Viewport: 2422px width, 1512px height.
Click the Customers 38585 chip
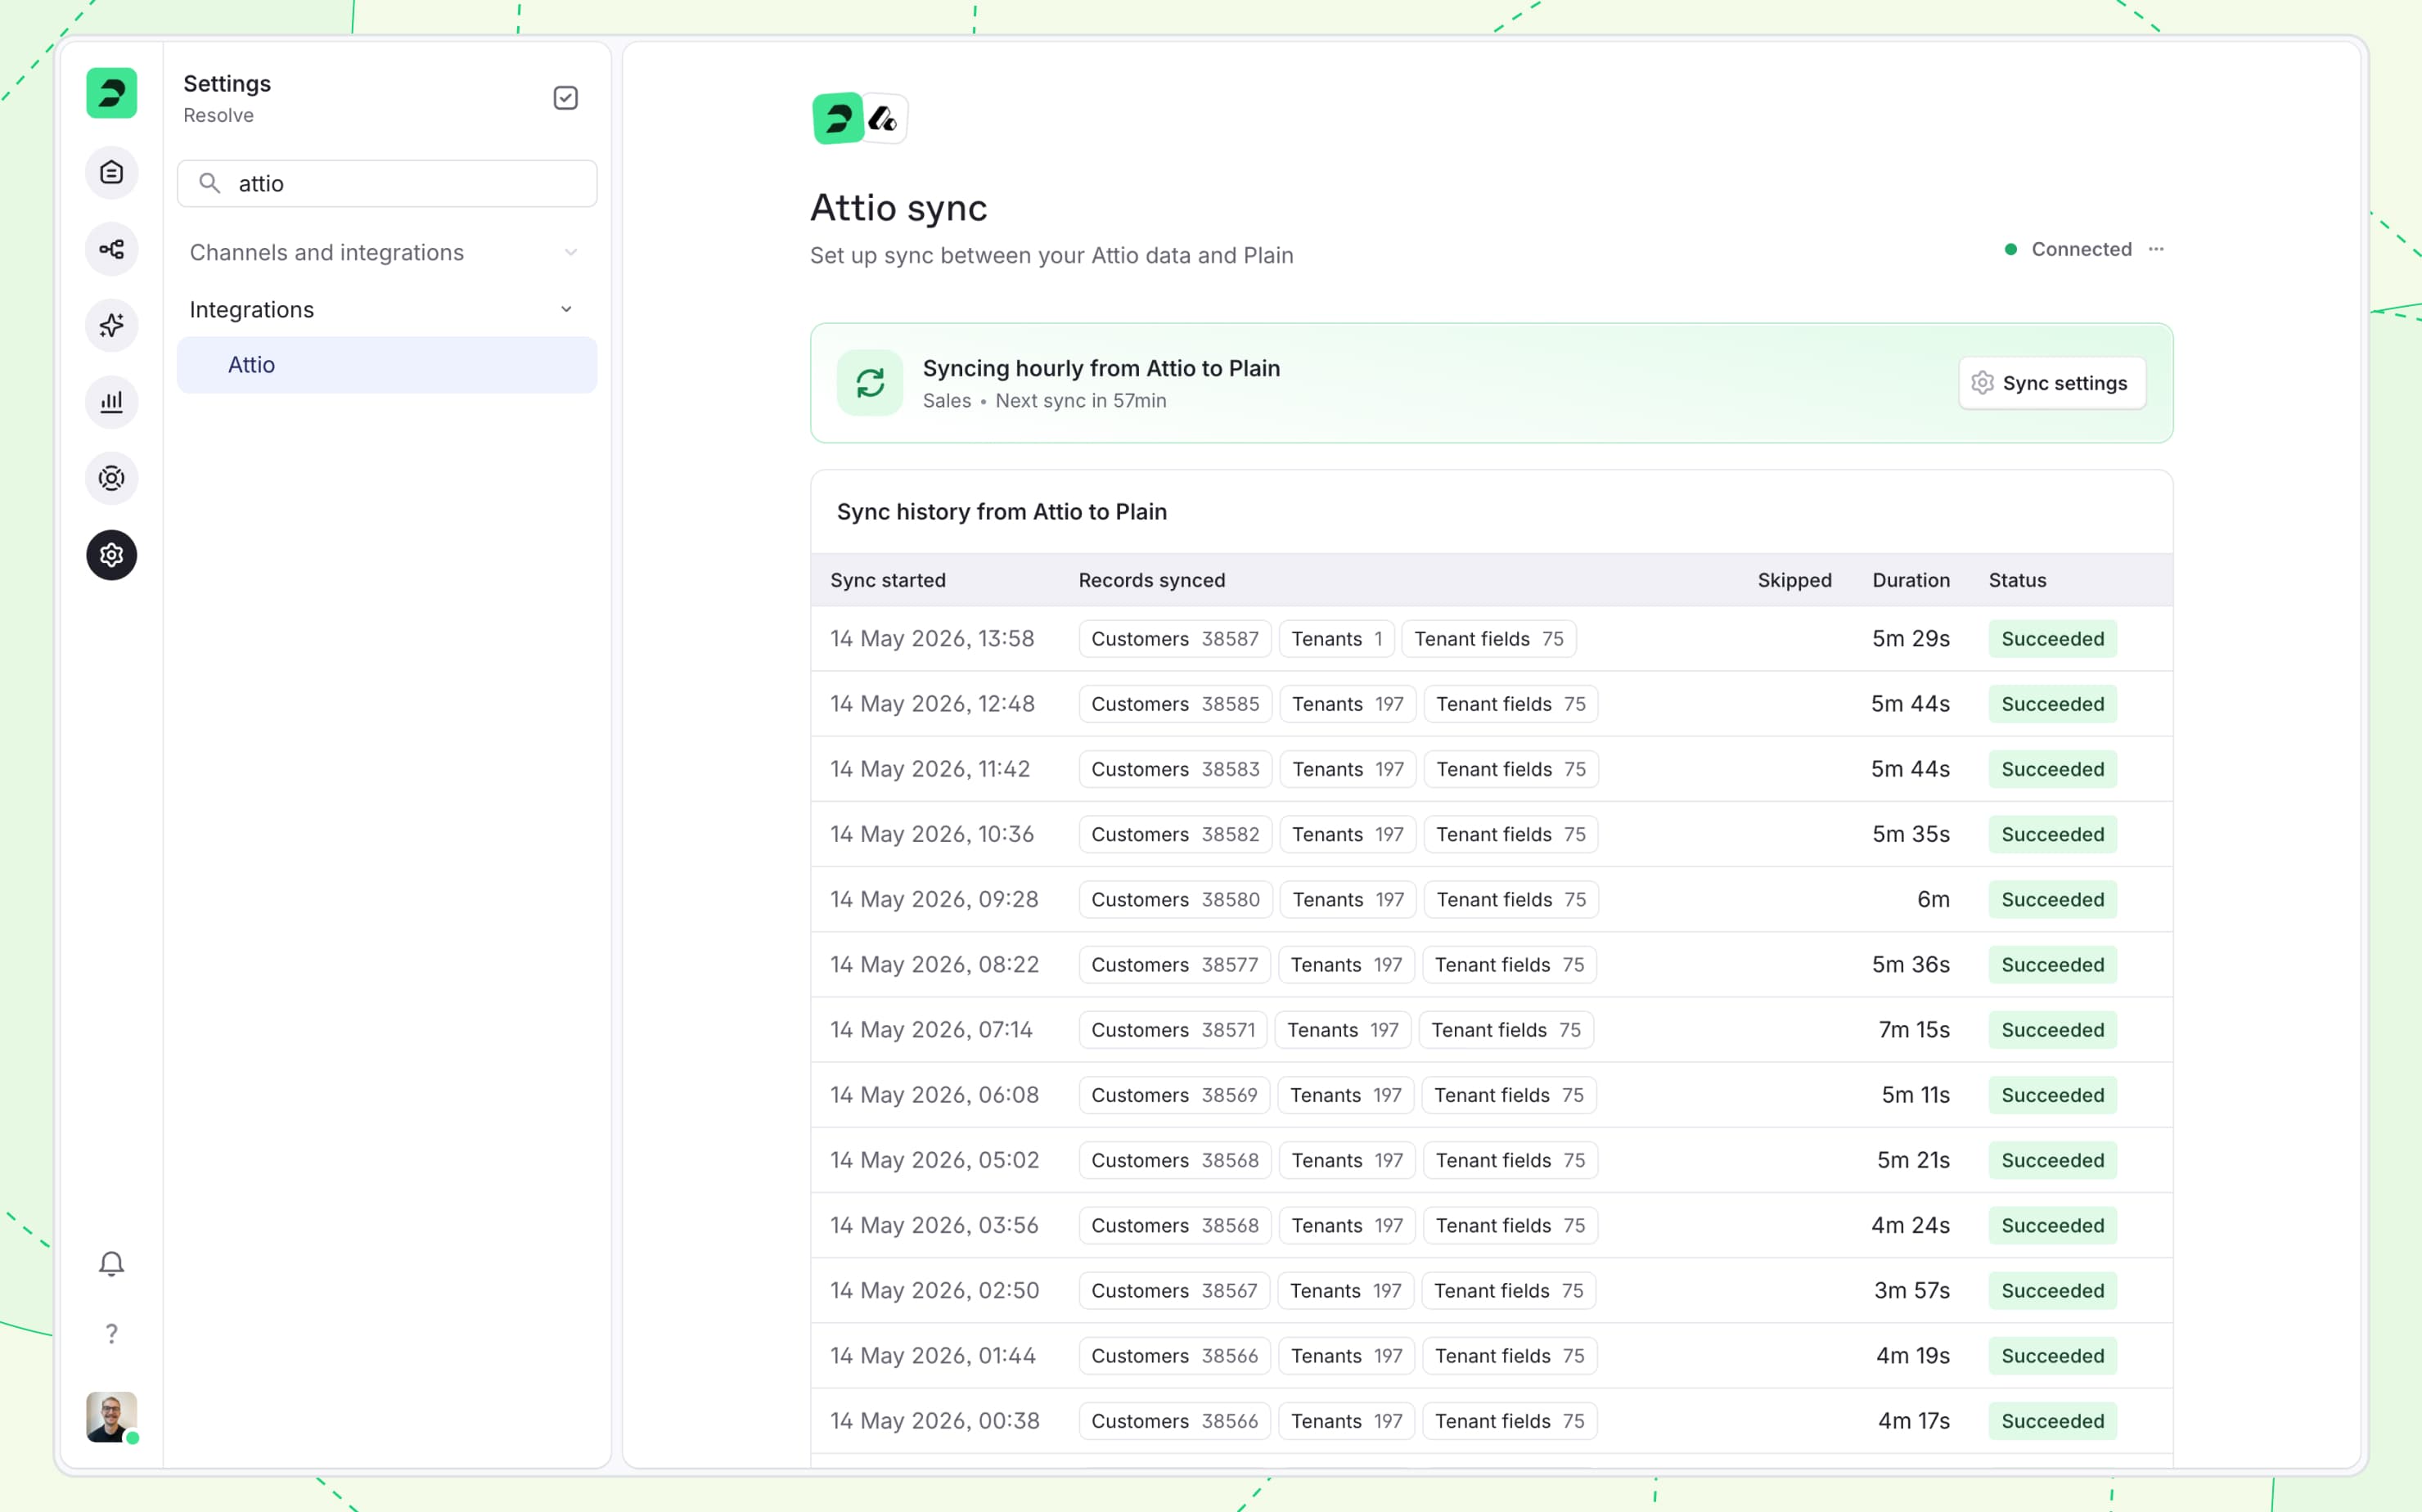(x=1175, y=703)
